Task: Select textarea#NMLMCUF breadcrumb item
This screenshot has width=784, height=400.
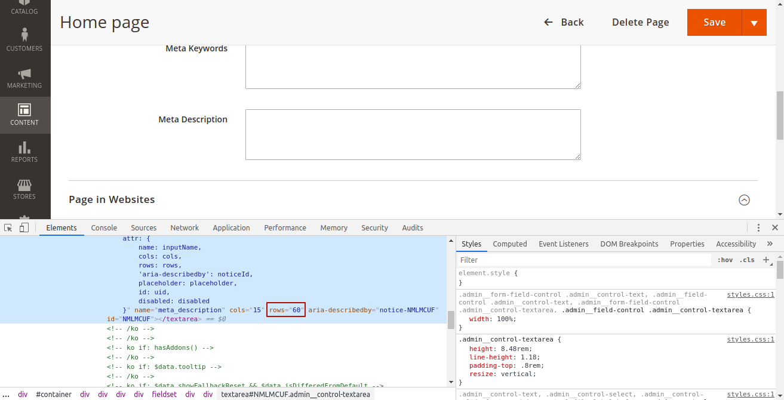Action: [296, 394]
